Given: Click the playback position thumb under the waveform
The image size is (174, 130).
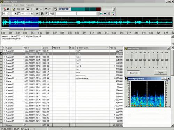Looking at the screenshot, I should 24,29.
